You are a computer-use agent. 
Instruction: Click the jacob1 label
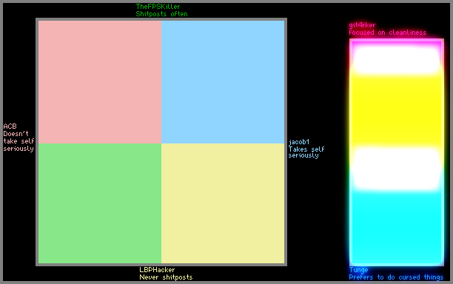pyautogui.click(x=299, y=142)
